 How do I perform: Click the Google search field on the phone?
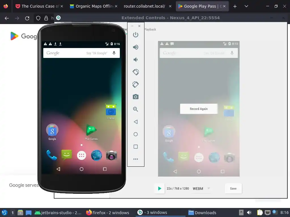(x=82, y=53)
